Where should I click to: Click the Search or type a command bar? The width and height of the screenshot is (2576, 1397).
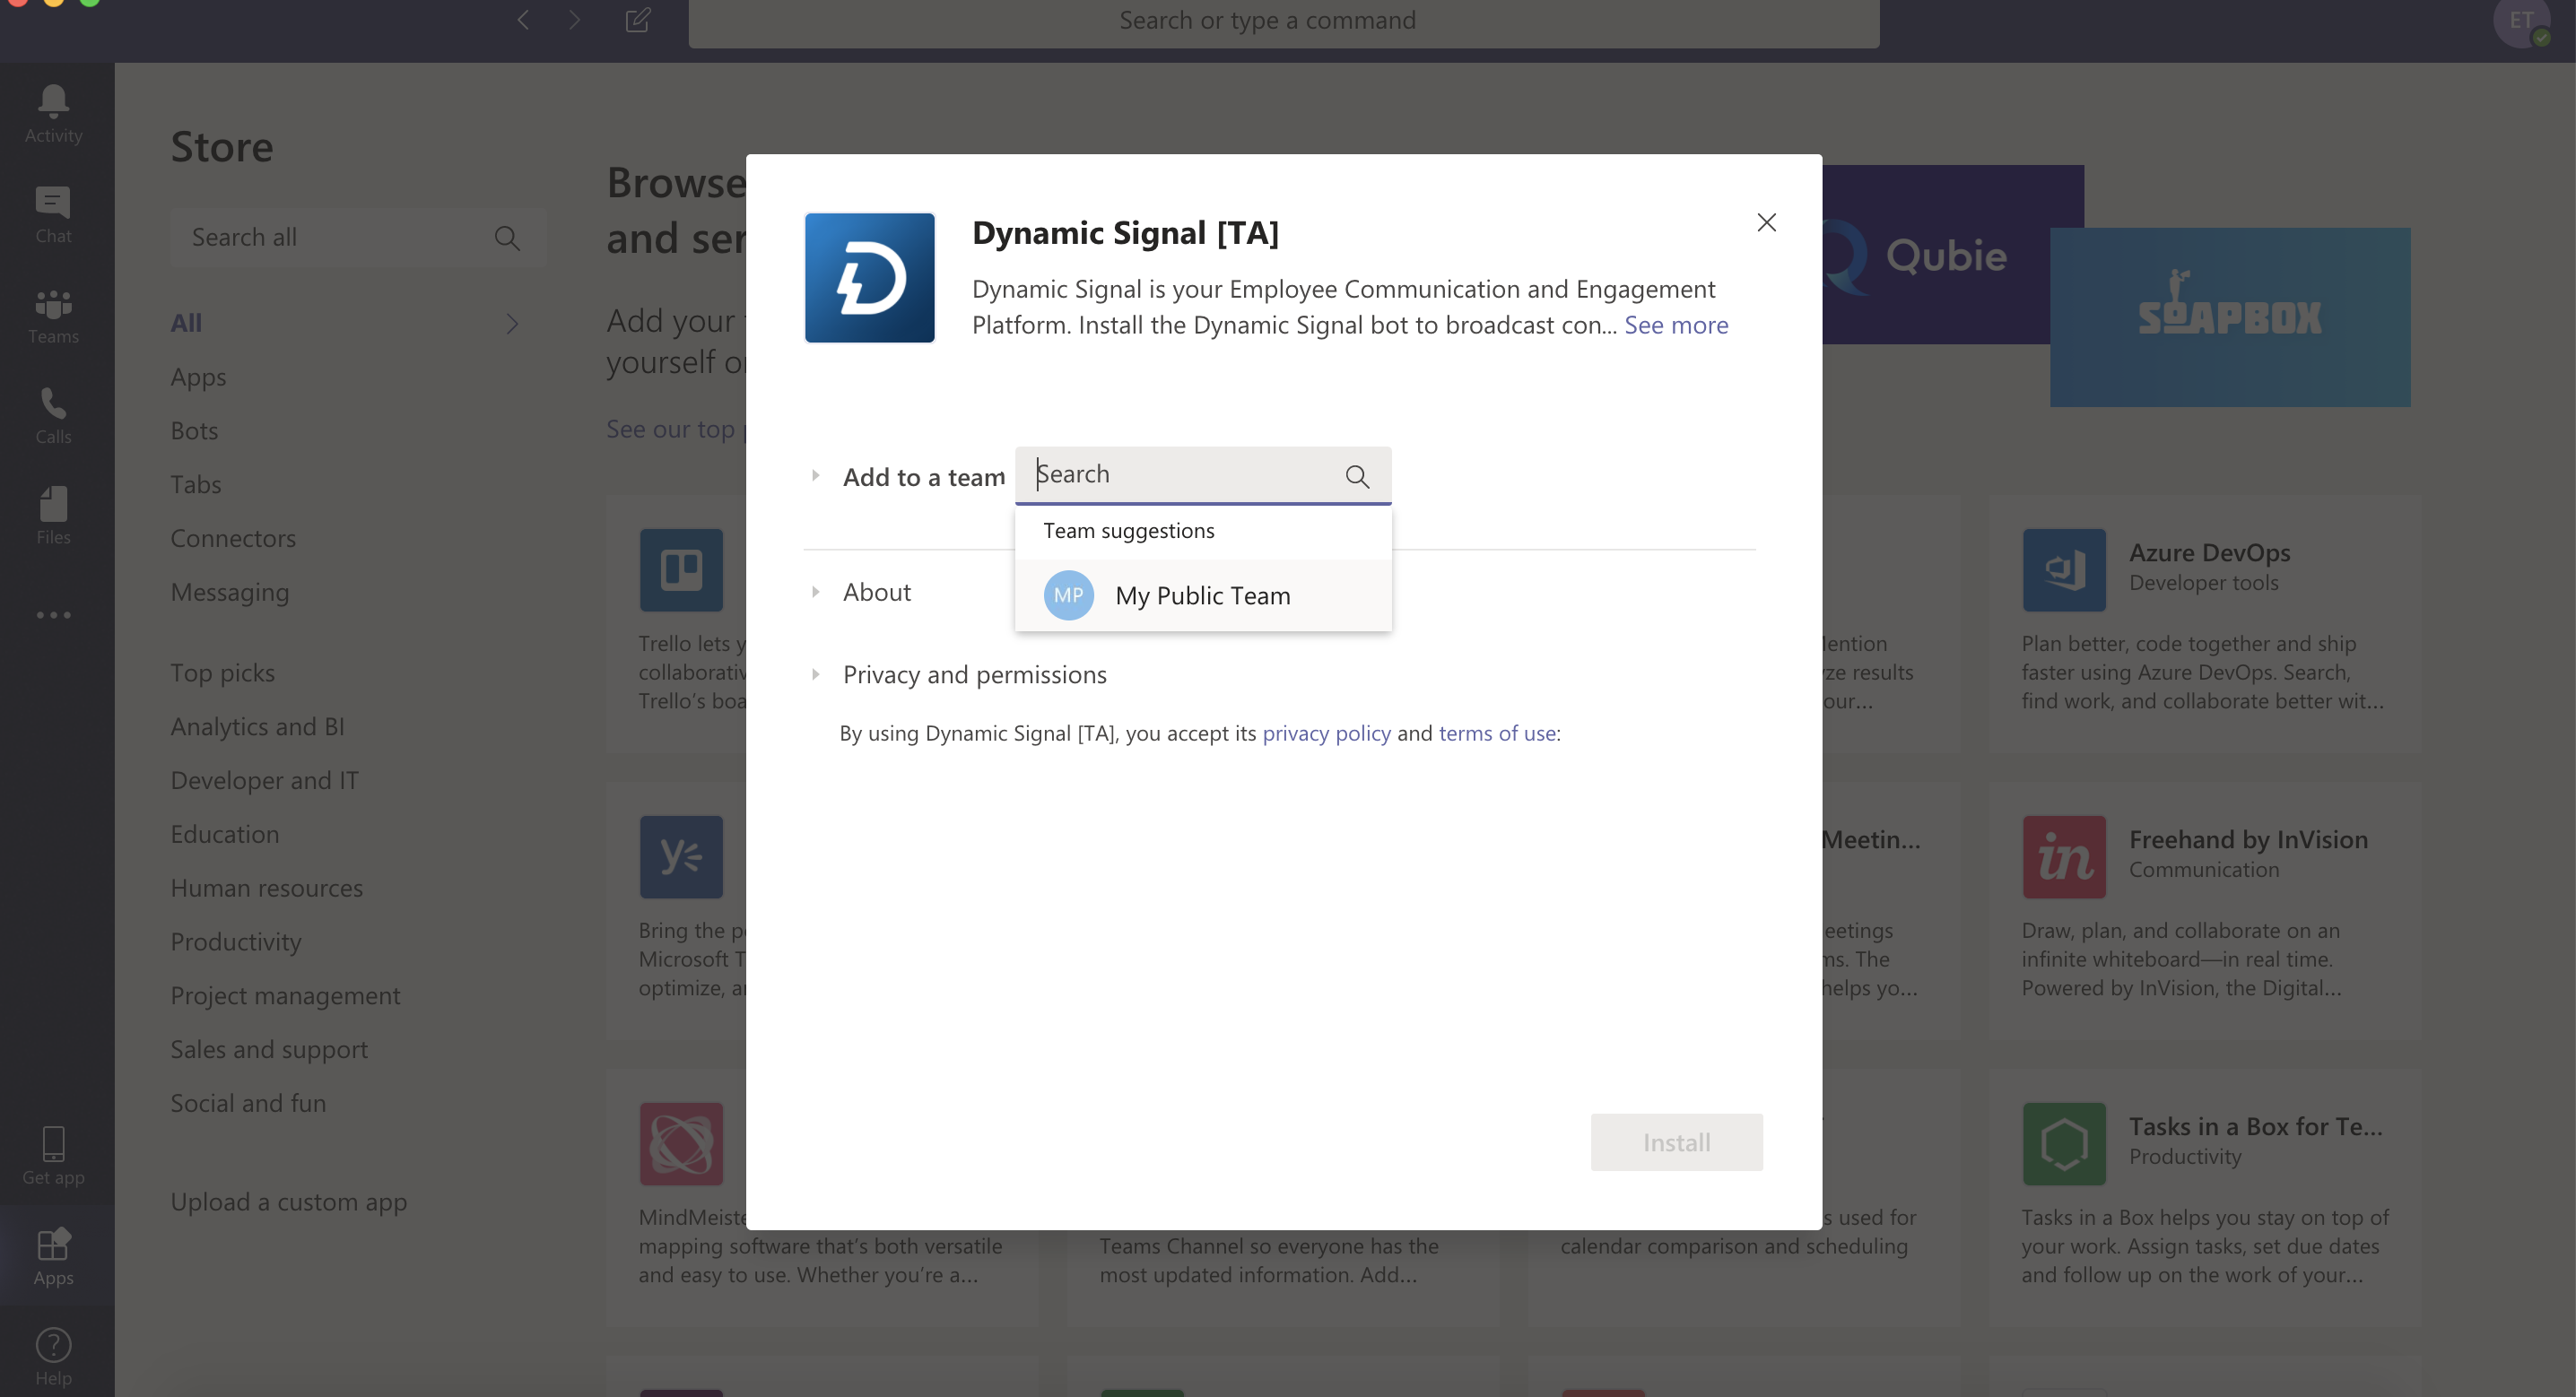pyautogui.click(x=1284, y=21)
